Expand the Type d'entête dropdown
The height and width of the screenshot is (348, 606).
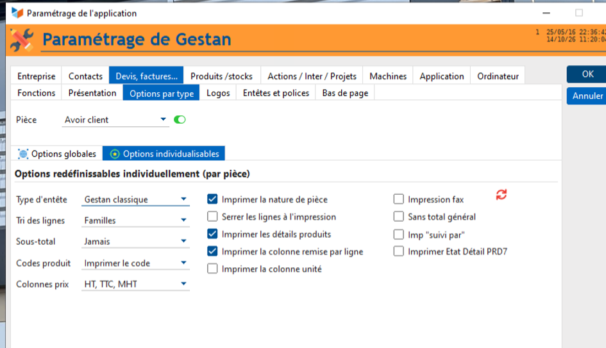pyautogui.click(x=135, y=199)
